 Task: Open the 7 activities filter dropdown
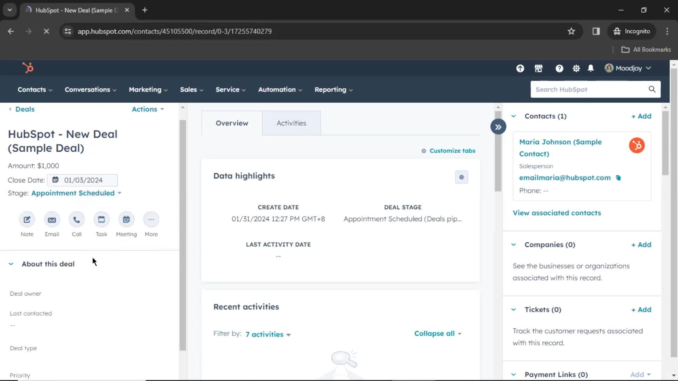(x=268, y=334)
